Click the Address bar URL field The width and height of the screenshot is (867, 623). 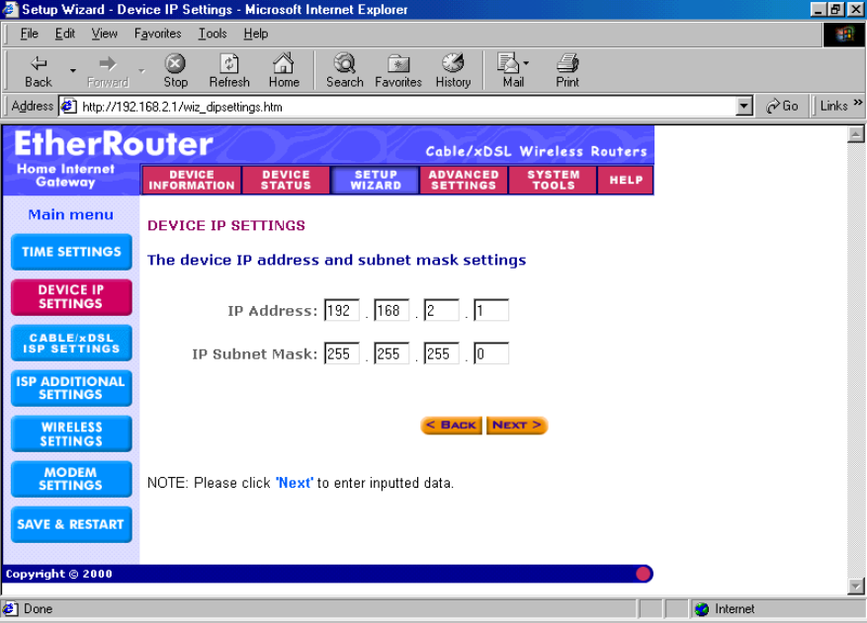coord(406,107)
